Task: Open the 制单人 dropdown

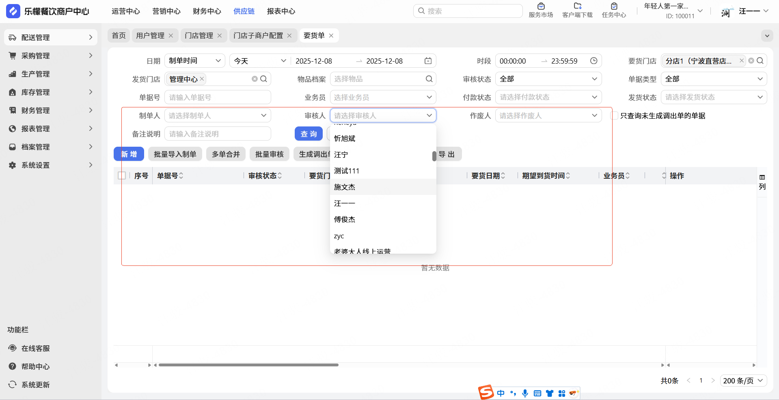Action: (217, 116)
